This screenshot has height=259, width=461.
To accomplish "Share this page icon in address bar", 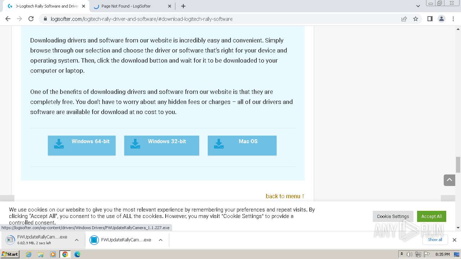I will [404, 19].
